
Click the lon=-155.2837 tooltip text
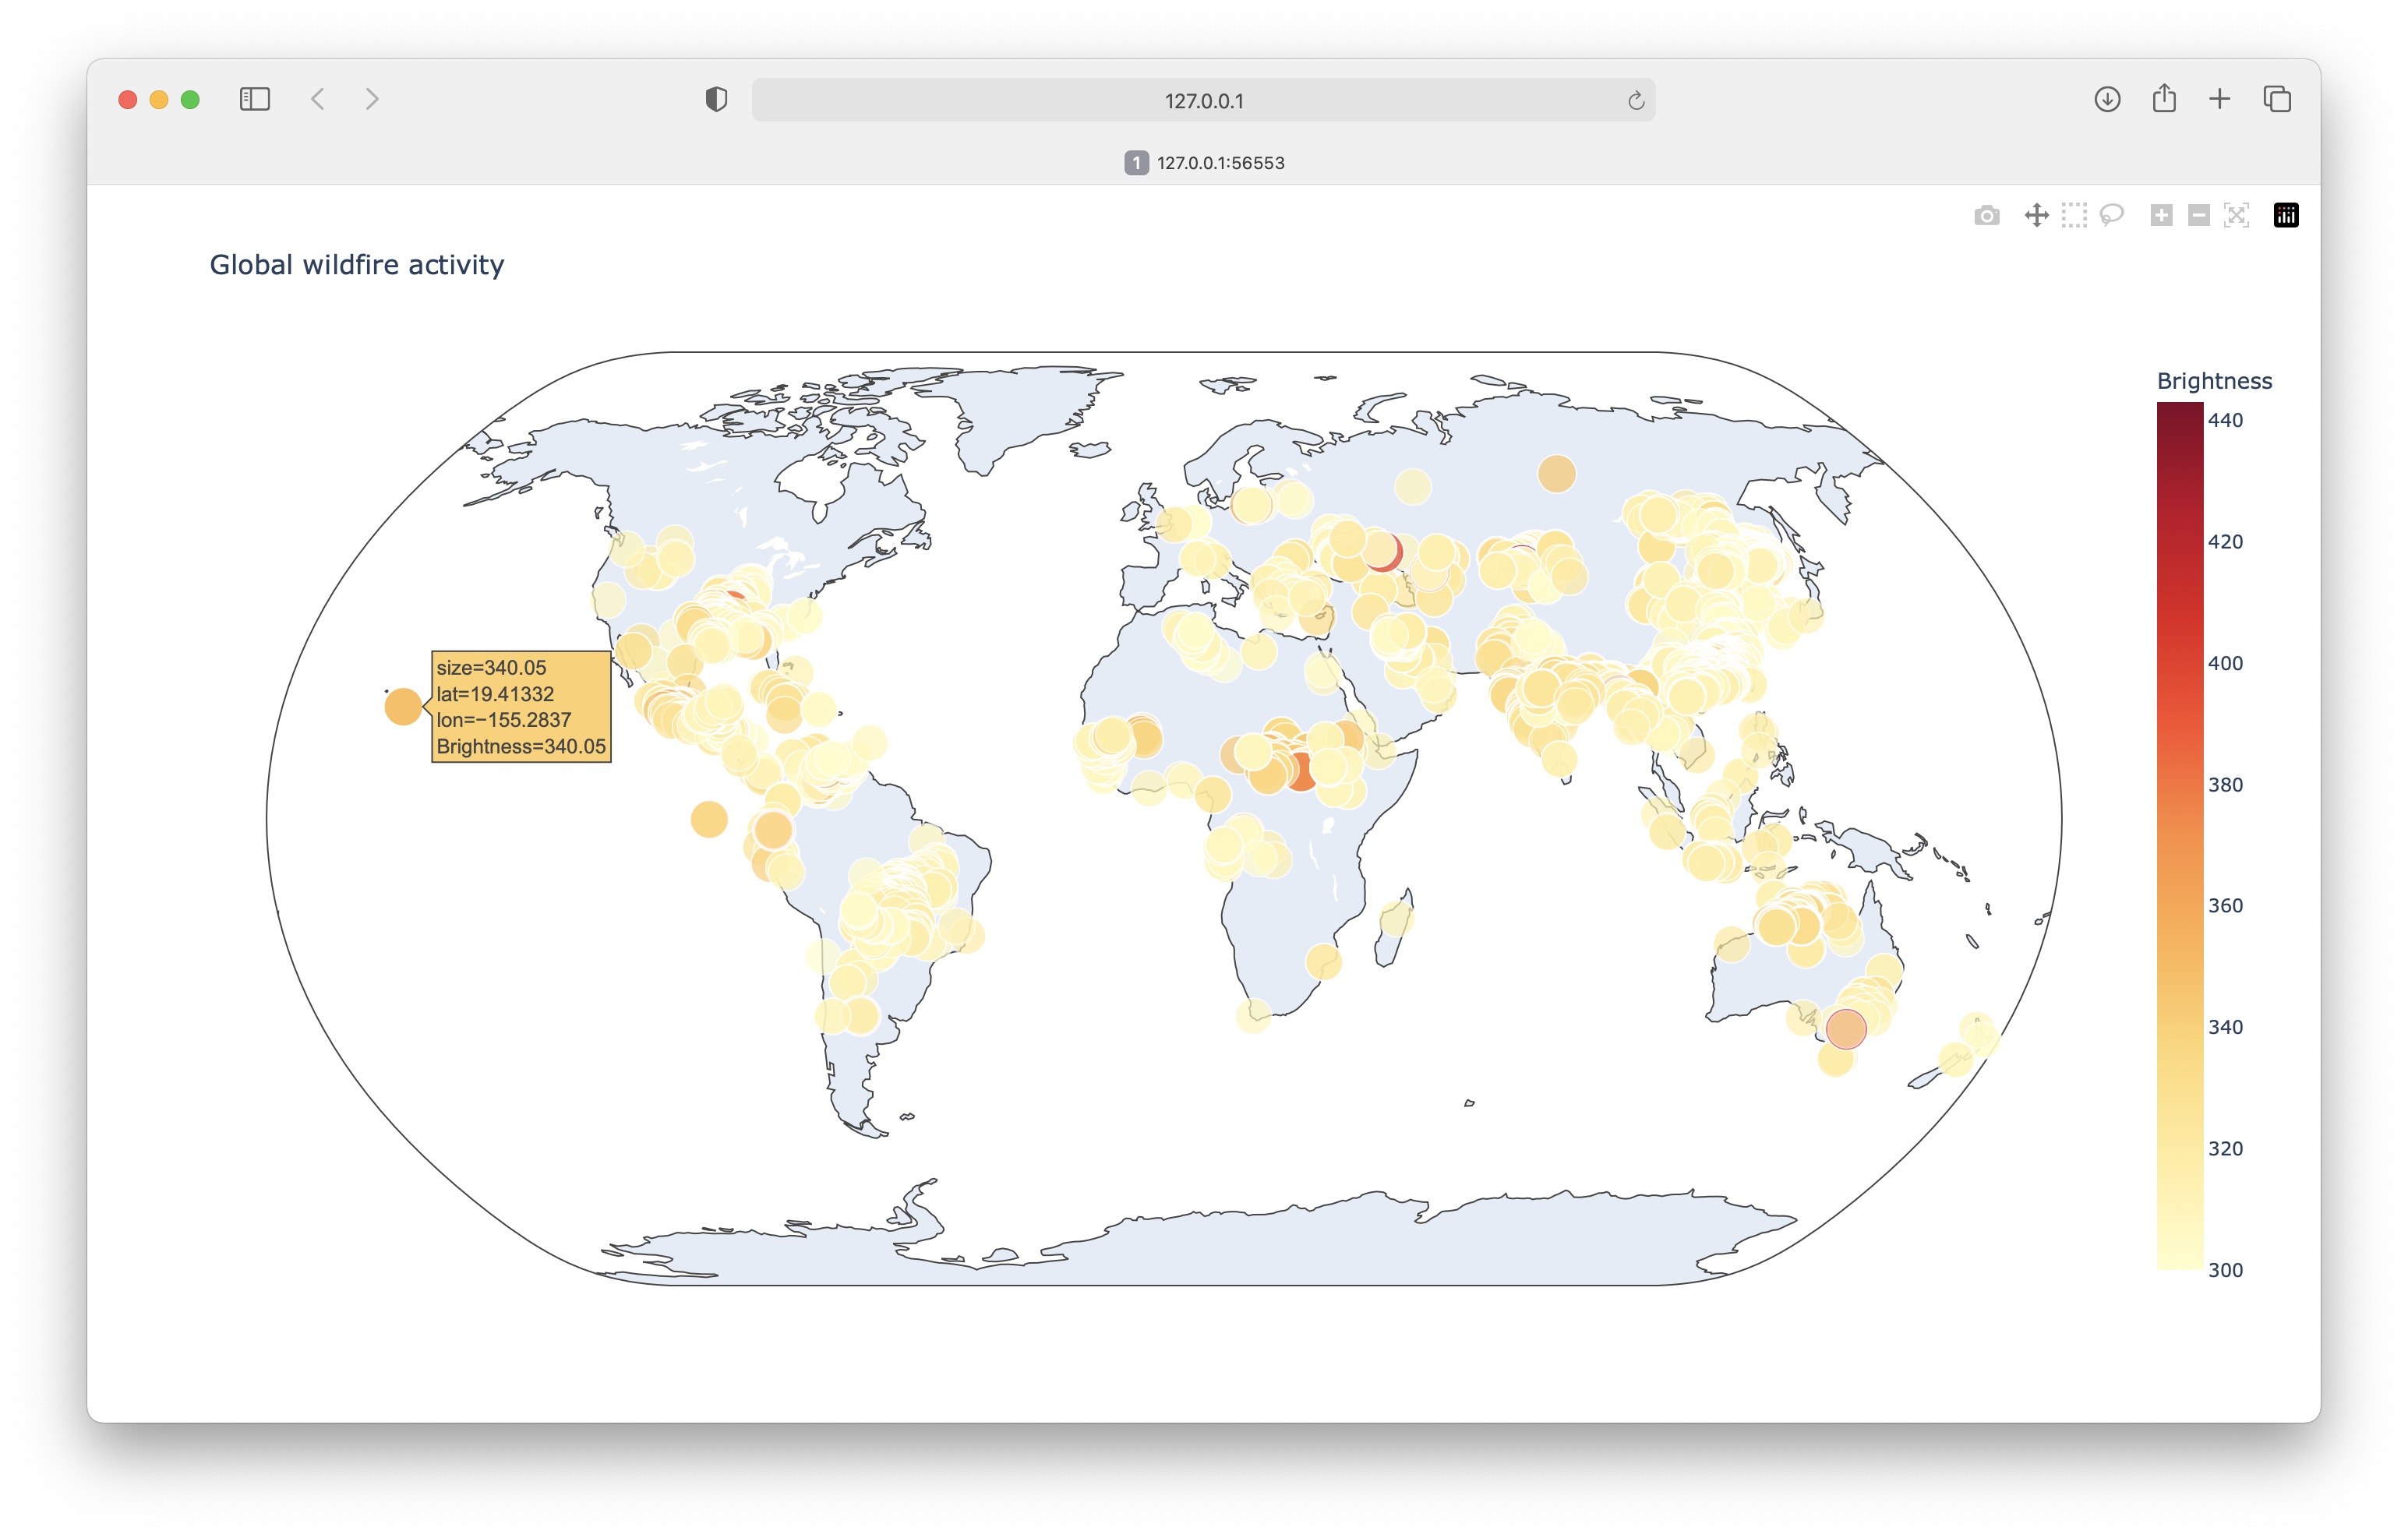pos(504,720)
